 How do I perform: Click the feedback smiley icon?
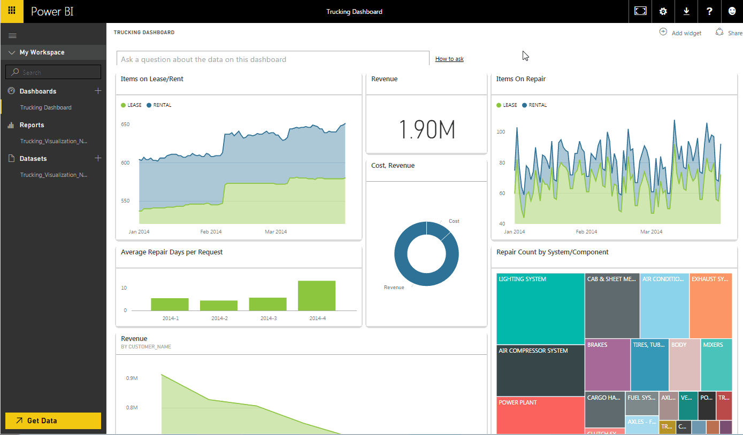pos(732,11)
